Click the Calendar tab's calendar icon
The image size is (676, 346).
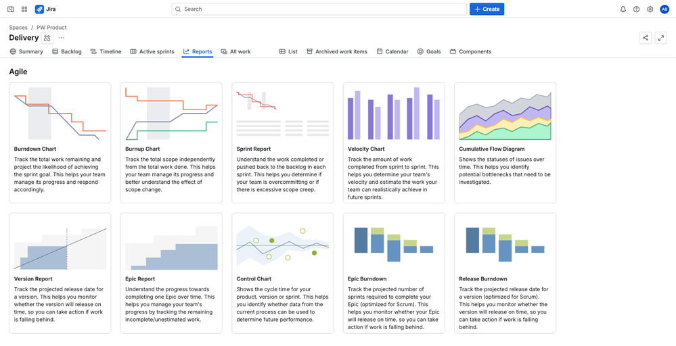(x=380, y=51)
